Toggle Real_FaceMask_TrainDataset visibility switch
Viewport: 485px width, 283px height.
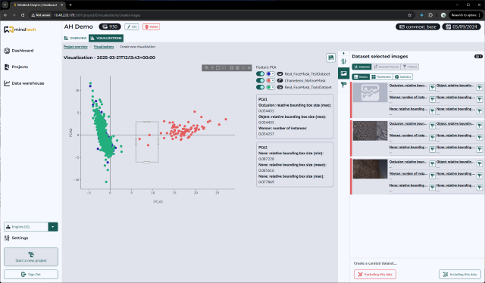click(260, 88)
